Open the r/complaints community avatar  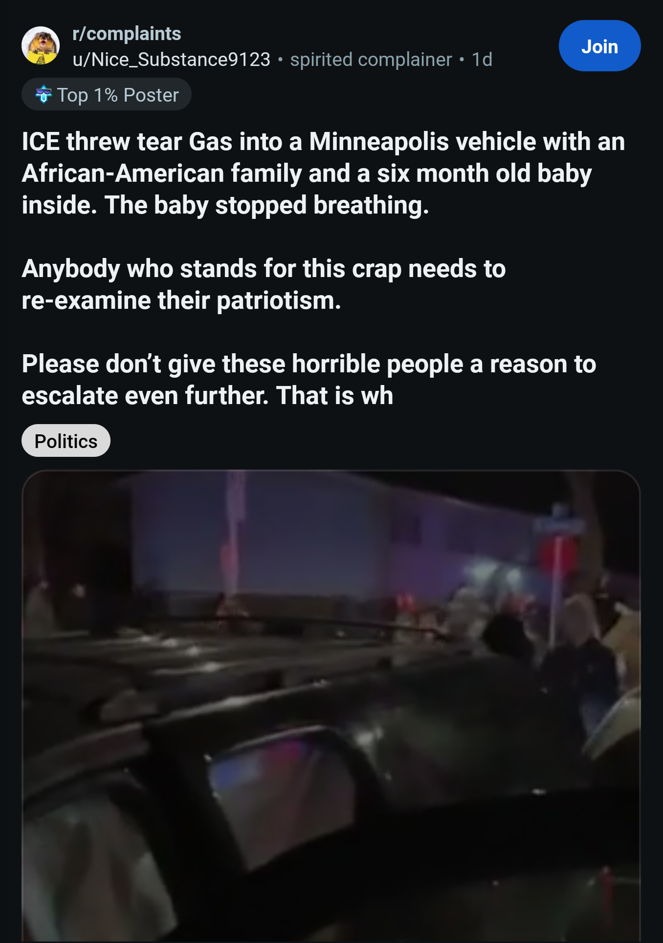point(41,45)
